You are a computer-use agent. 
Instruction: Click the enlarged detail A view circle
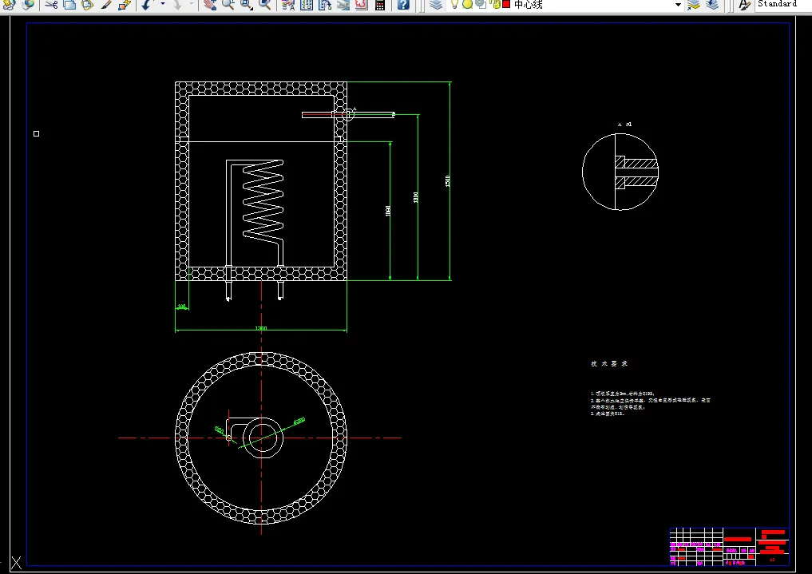click(620, 172)
